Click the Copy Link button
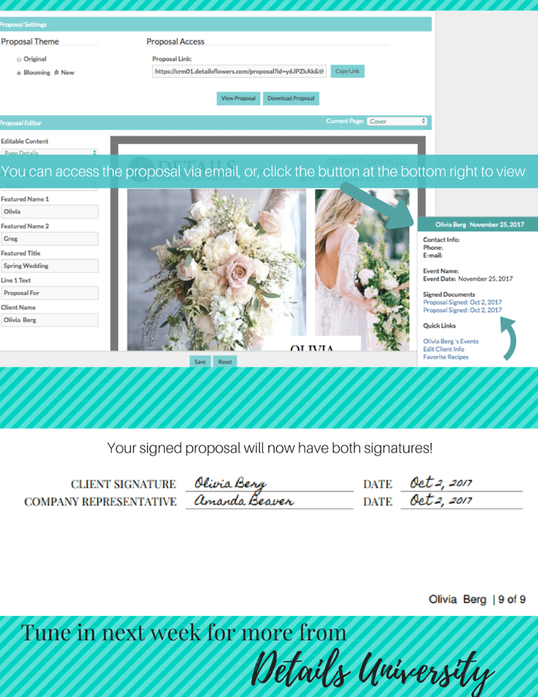 (x=348, y=71)
